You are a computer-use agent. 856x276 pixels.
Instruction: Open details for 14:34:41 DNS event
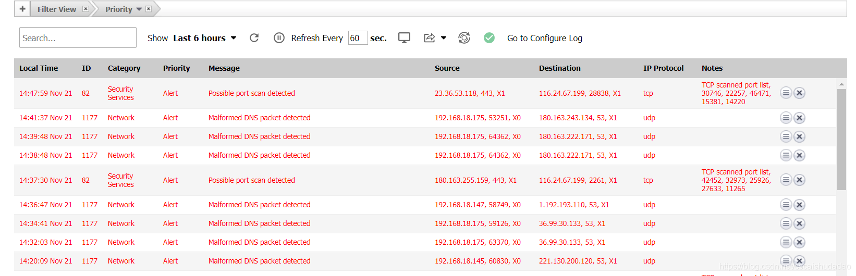tap(786, 223)
